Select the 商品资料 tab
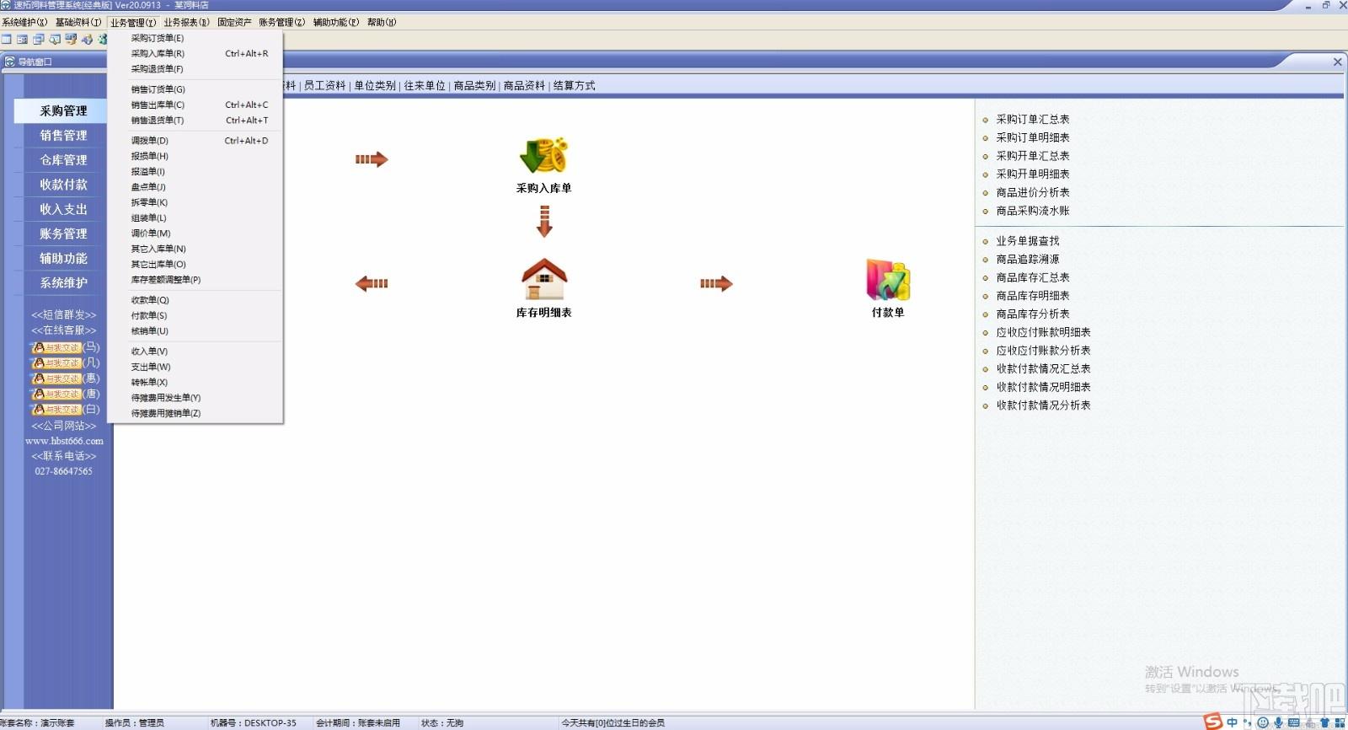The height and width of the screenshot is (730, 1348). pos(524,85)
